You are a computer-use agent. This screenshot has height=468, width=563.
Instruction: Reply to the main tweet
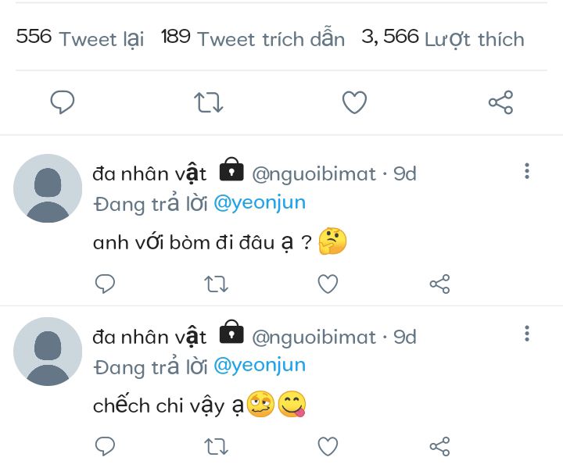pos(62,102)
